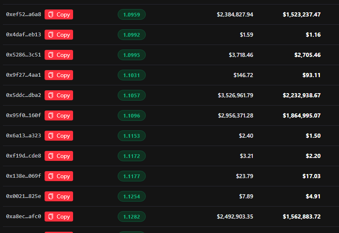
Task: Copy address 0x6a13…a323
Action: (x=59, y=136)
